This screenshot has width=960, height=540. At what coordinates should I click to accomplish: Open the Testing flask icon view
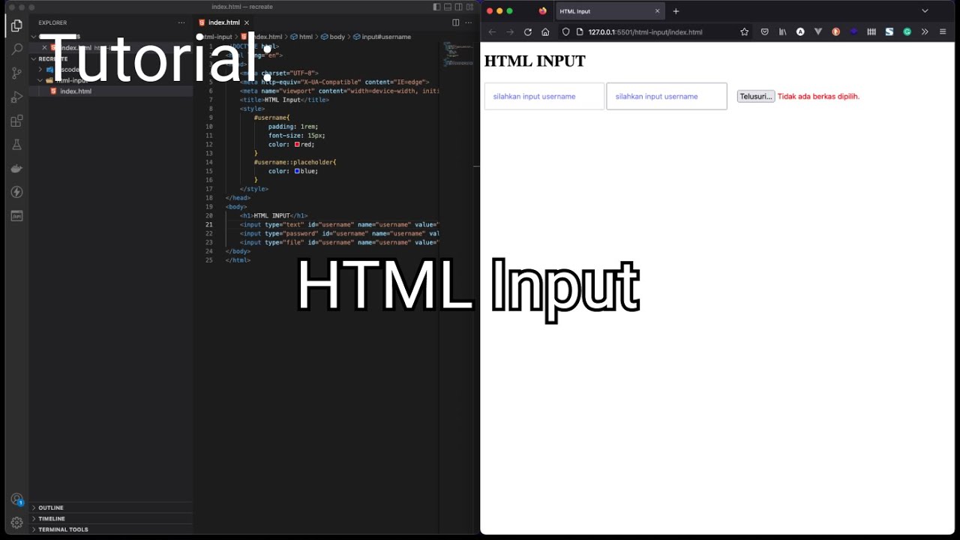pos(16,145)
